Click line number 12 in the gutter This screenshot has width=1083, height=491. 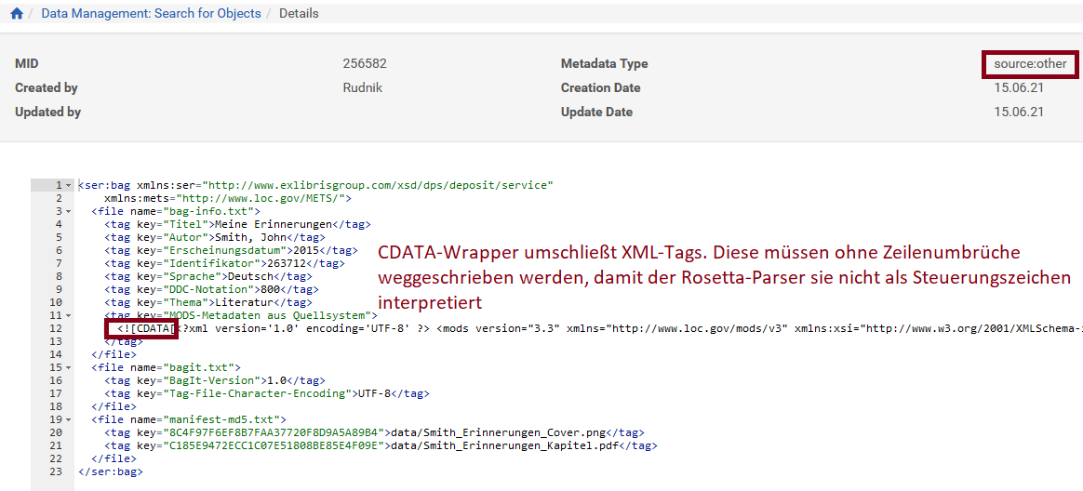(x=58, y=328)
